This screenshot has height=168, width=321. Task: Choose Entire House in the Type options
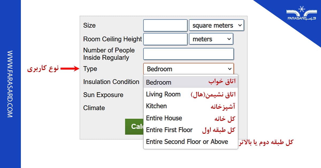164,118
